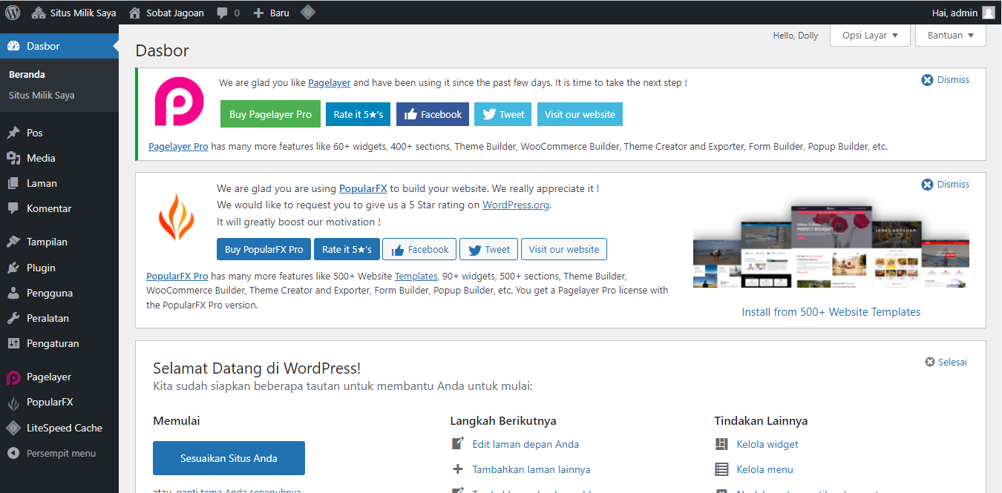Click the PopularFX flame icon in the sidebar
1002x493 pixels.
point(13,403)
